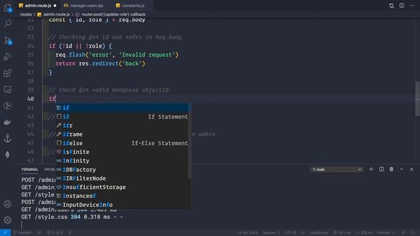
Task: Open the Extensions view icon
Action: click(7, 73)
